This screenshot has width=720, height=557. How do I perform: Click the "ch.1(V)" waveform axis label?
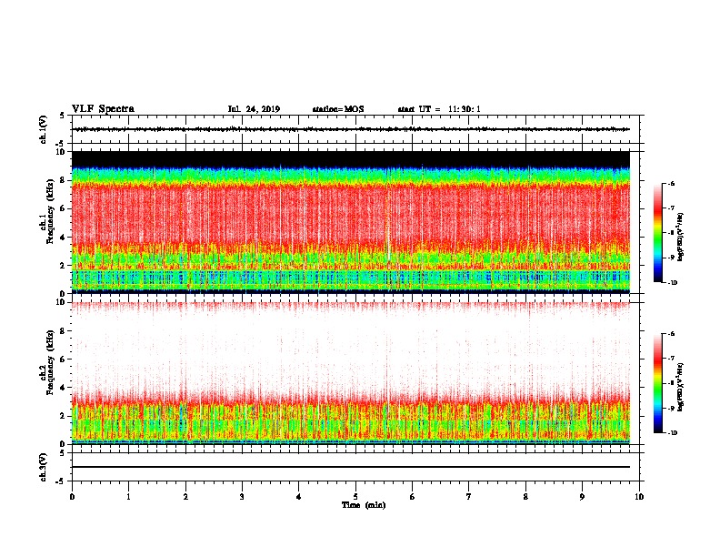coord(43,129)
